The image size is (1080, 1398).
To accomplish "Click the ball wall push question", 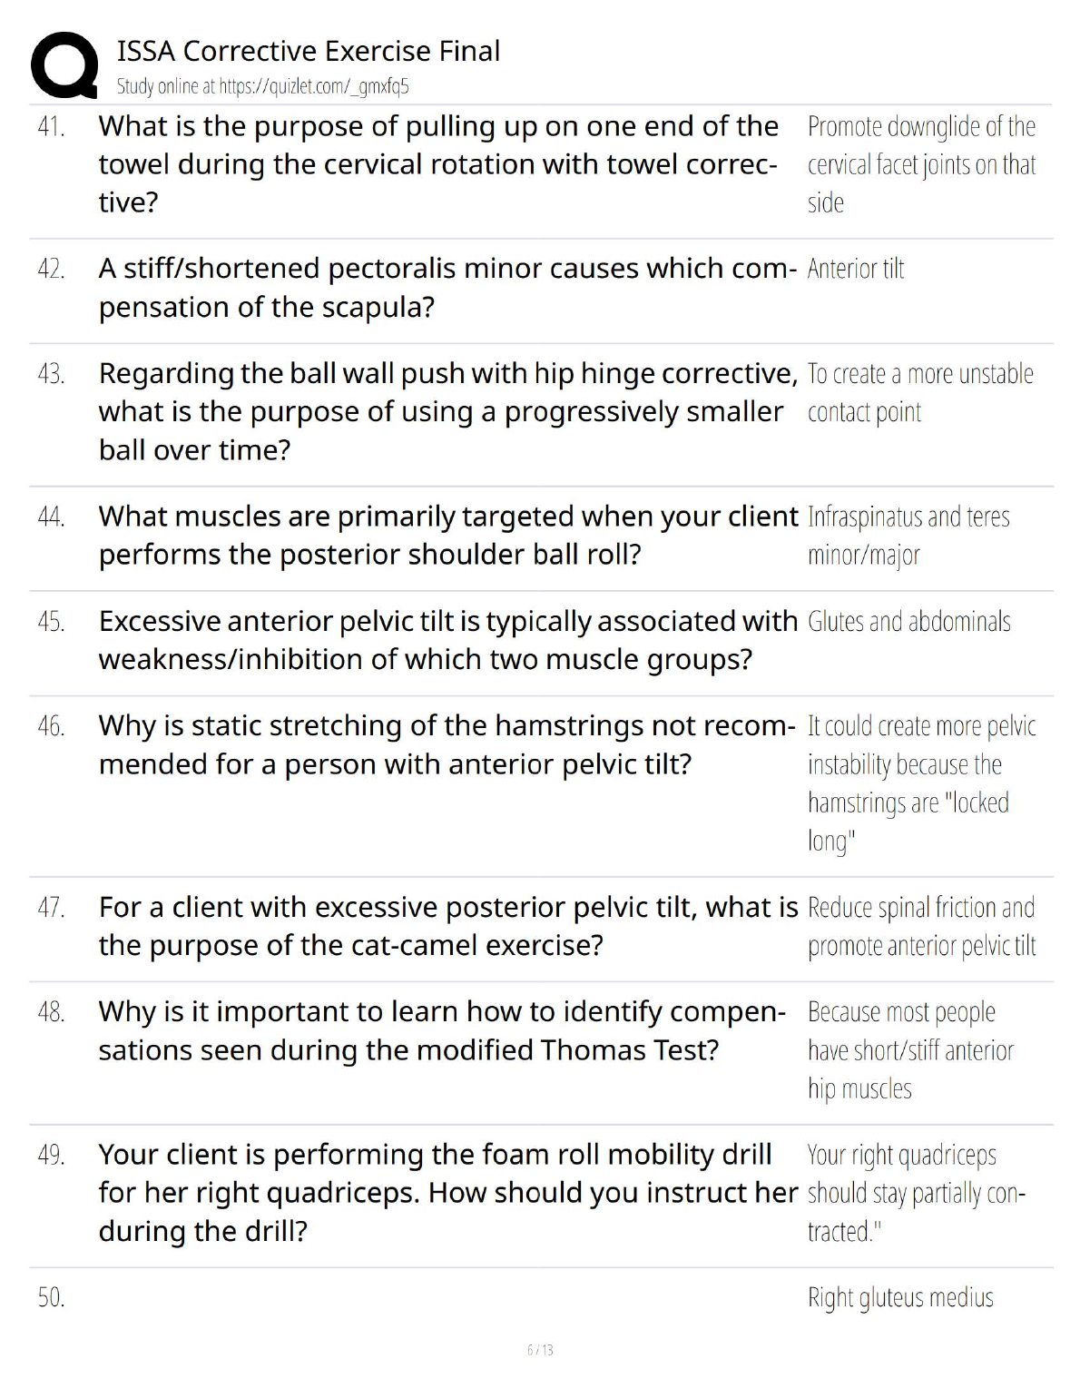I will [x=447, y=411].
